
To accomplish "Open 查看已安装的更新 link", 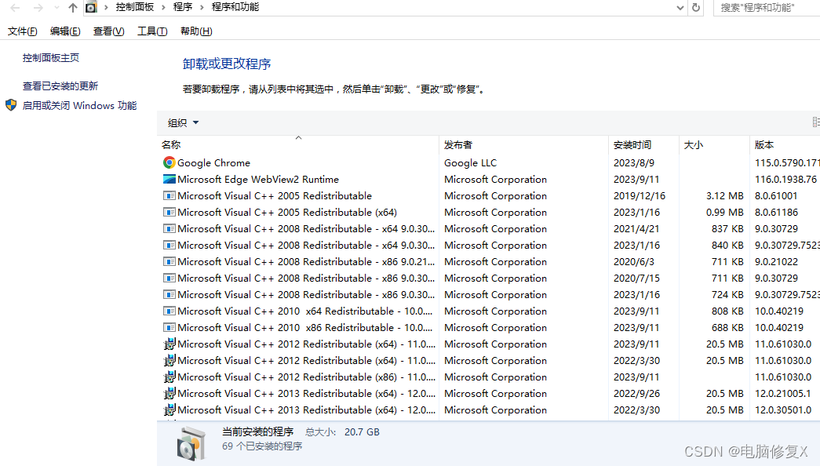I will [60, 86].
